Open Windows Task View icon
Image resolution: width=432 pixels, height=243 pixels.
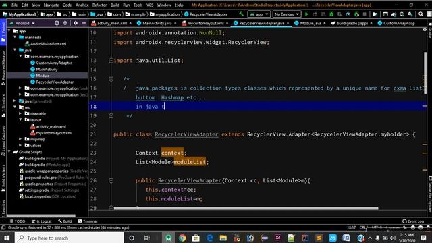point(147,238)
